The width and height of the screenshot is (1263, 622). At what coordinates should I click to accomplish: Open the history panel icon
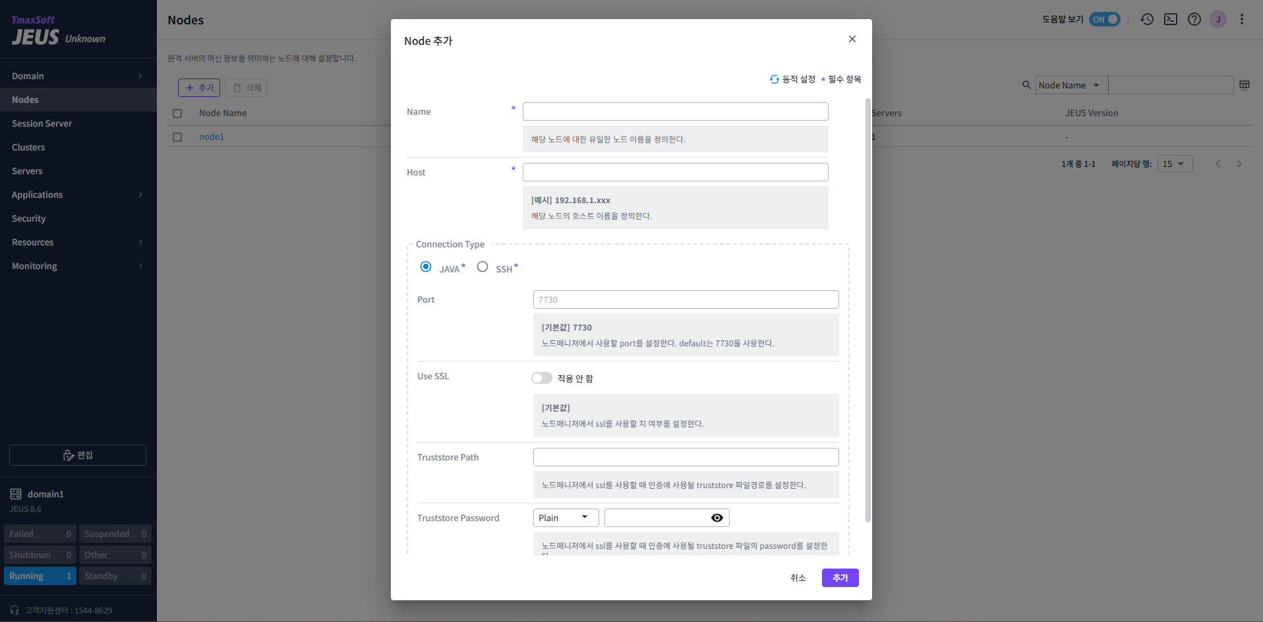pos(1147,19)
